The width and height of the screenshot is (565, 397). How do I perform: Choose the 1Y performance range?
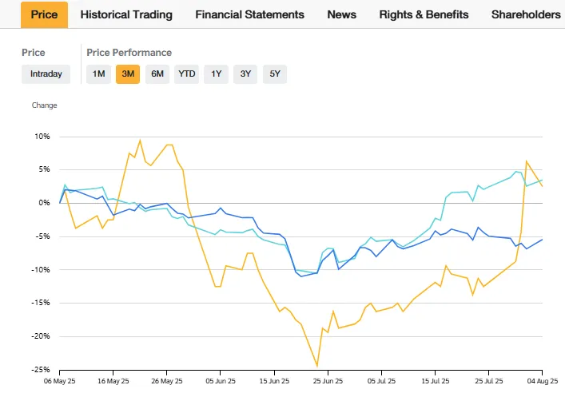point(217,74)
